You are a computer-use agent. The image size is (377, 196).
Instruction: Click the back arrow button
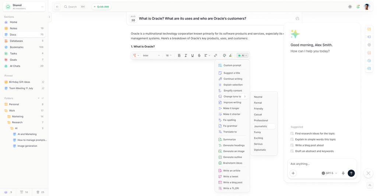(57, 7)
